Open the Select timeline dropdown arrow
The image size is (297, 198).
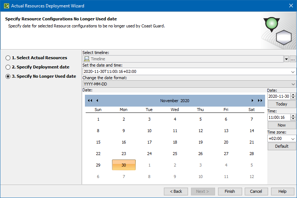(x=286, y=59)
